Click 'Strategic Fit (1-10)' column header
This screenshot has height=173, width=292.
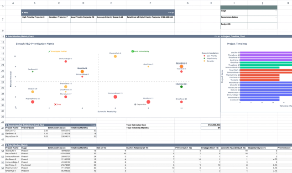211,148
